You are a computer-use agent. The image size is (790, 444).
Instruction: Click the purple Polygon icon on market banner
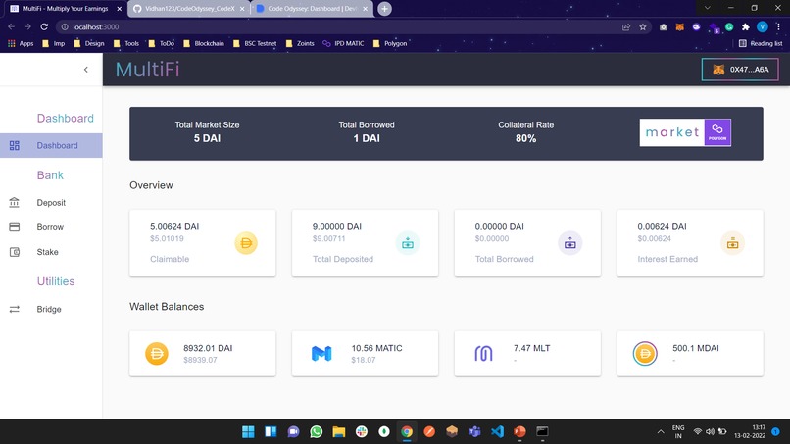[x=717, y=132]
